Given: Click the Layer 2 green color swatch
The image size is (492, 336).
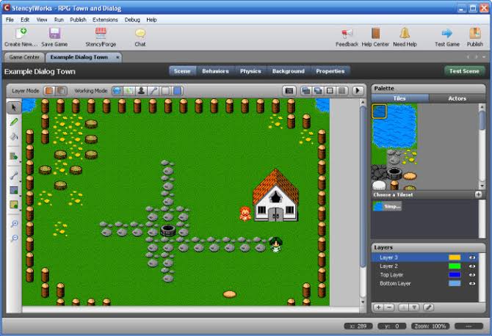Looking at the screenshot, I should coord(455,266).
